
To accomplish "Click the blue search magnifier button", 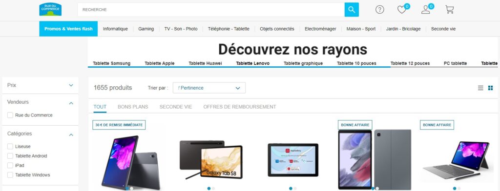I will 352,10.
